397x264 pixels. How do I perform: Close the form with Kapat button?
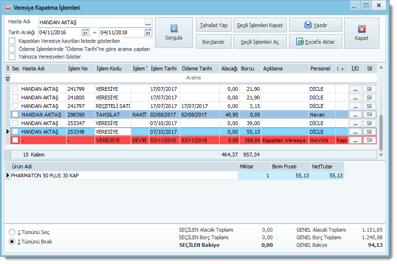tap(362, 33)
